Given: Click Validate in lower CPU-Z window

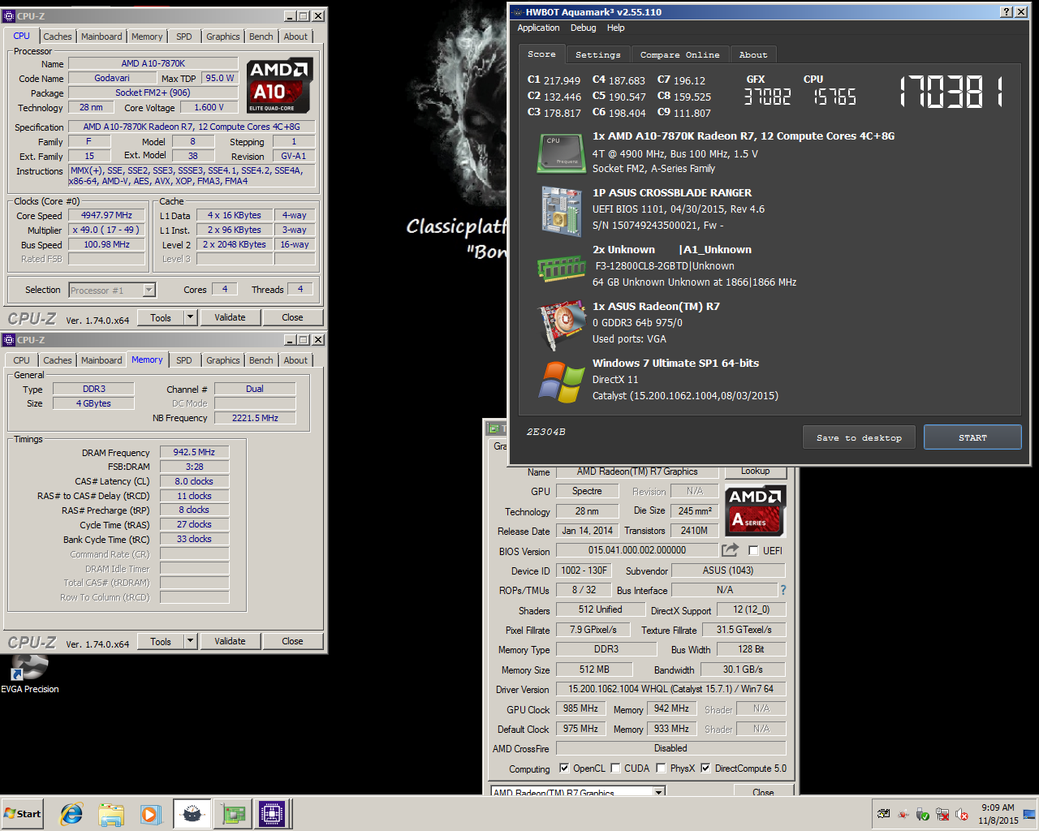Looking at the screenshot, I should (x=230, y=641).
